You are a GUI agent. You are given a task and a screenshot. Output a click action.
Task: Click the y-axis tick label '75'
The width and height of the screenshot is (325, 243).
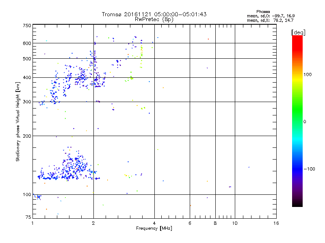(x=28, y=217)
